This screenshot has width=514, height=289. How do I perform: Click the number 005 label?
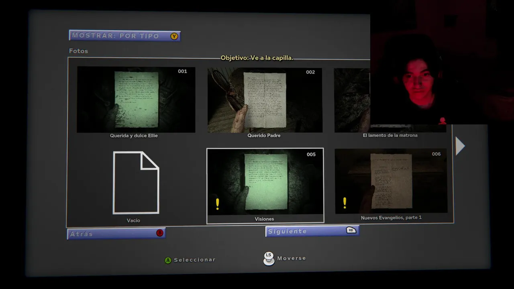pos(311,155)
